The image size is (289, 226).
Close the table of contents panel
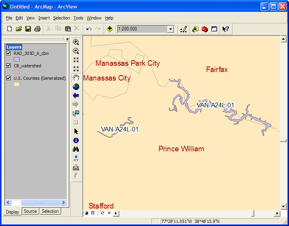67,39
